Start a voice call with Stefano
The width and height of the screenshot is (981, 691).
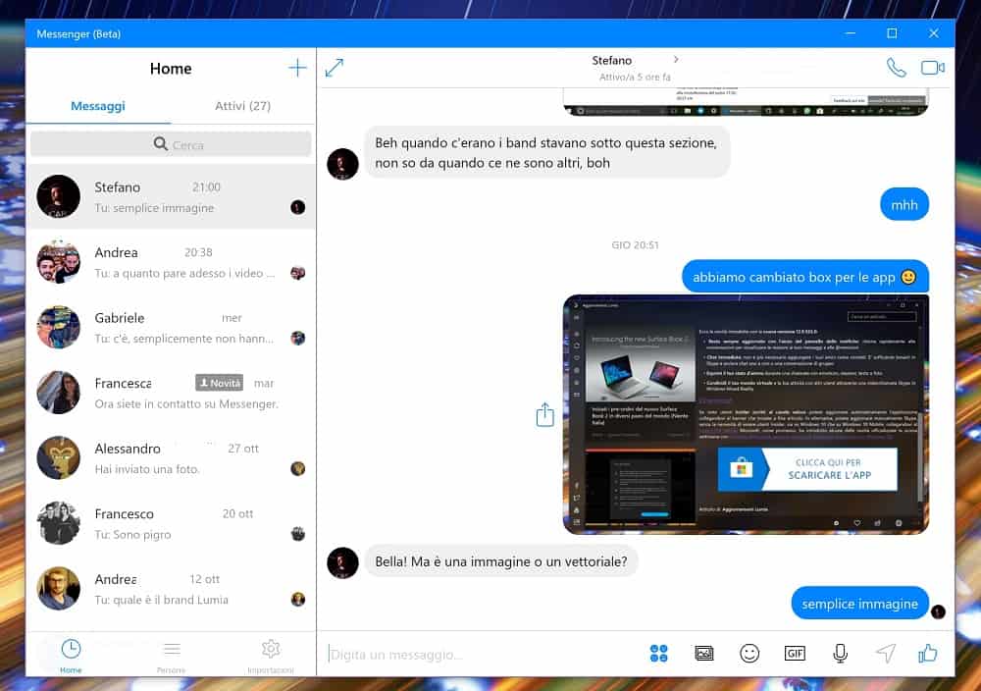(x=896, y=68)
